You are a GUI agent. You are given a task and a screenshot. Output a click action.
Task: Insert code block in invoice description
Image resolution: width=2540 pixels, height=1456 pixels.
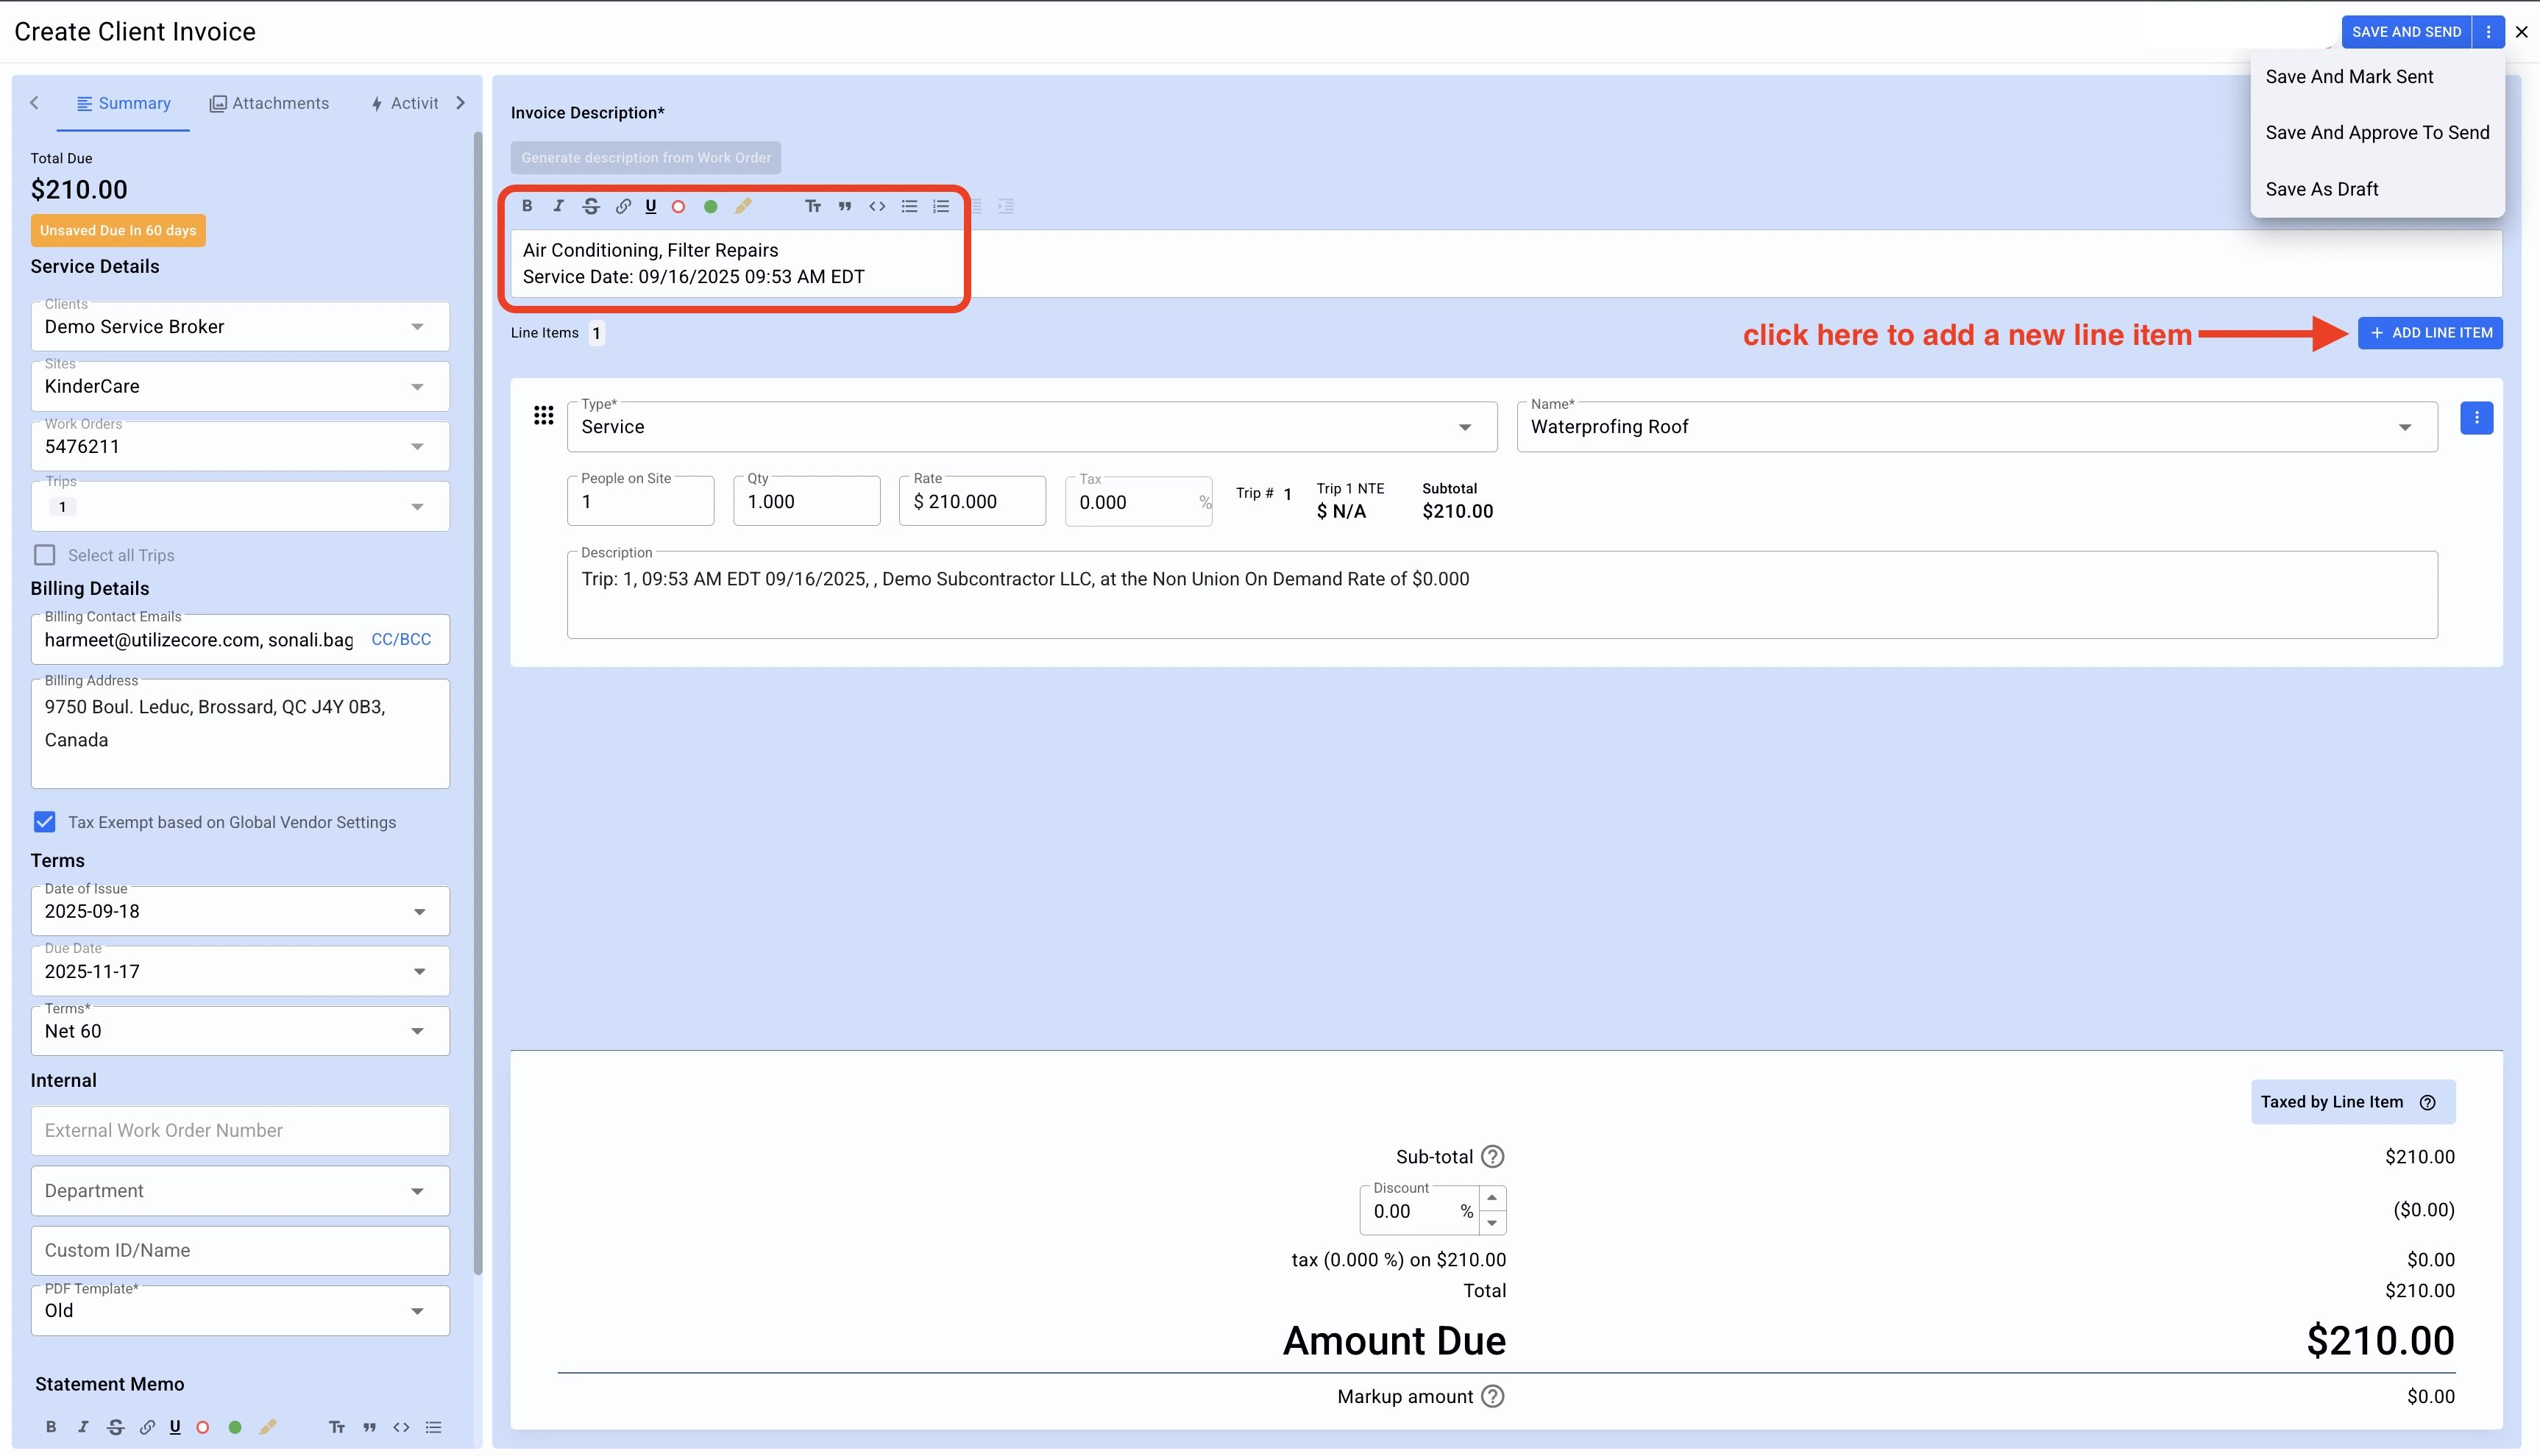(876, 206)
